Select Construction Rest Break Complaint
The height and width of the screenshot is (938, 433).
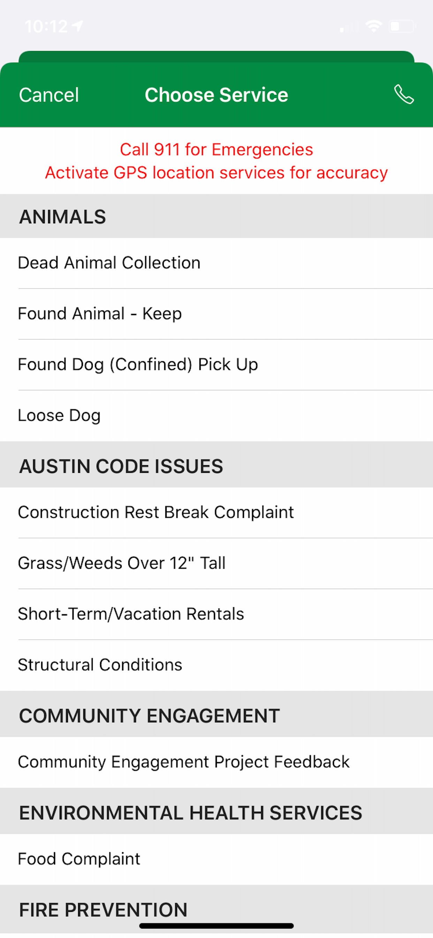tap(156, 512)
